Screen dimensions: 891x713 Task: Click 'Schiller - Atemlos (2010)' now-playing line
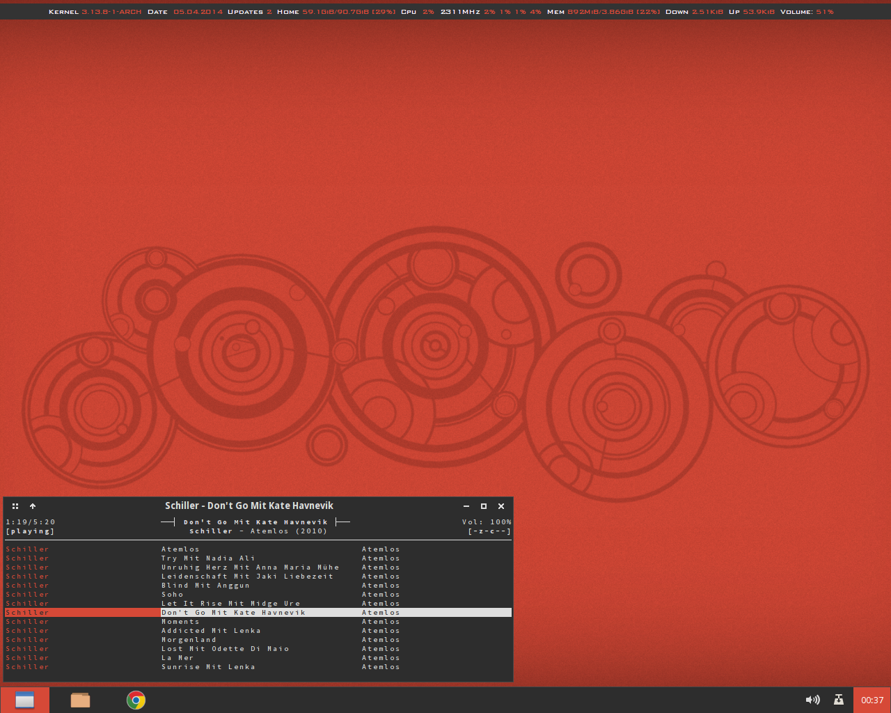coord(258,531)
